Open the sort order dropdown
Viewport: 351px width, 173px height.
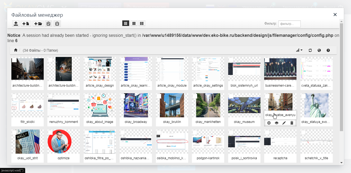pyautogui.click(x=299, y=50)
